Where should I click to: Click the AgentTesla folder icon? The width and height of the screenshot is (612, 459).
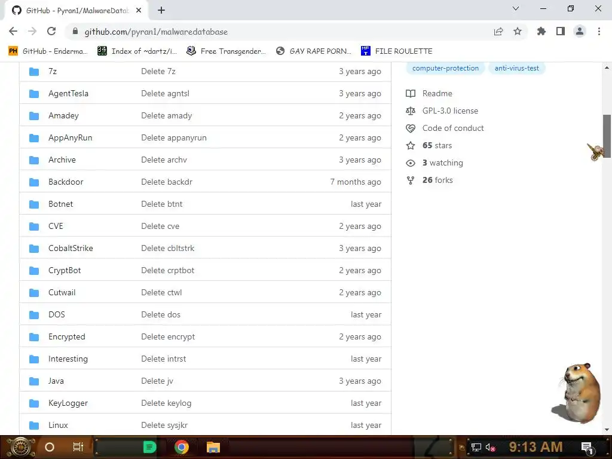coord(34,94)
